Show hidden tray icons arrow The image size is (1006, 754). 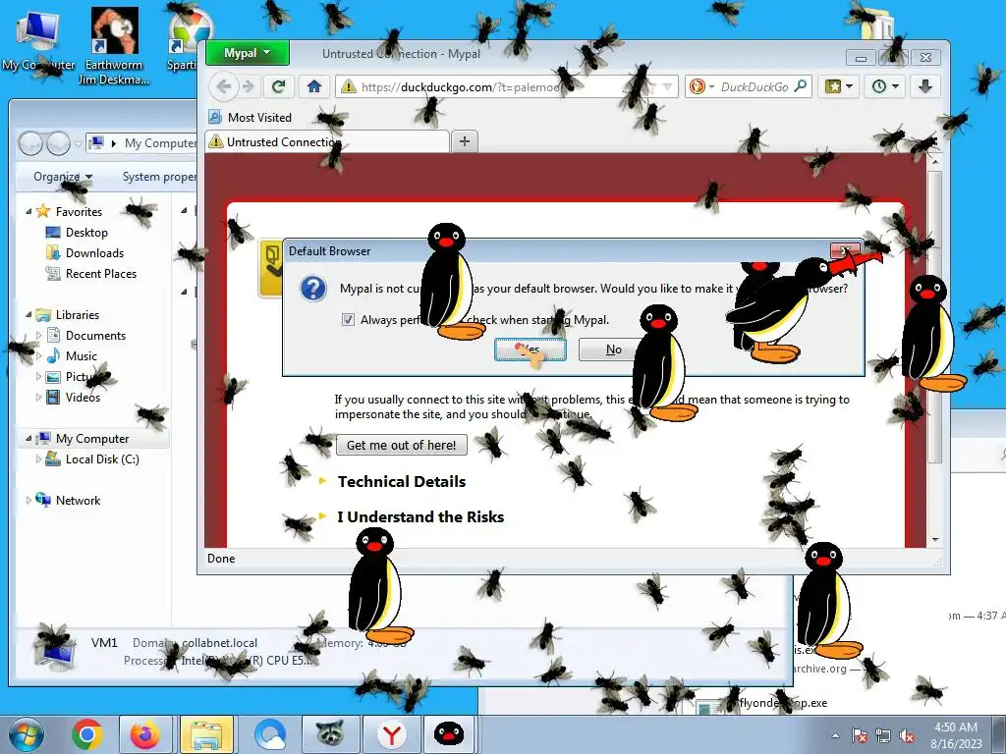[835, 735]
